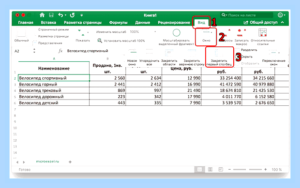
Task: Click 'Закрепить первый столбец' icon
Action: (219, 53)
